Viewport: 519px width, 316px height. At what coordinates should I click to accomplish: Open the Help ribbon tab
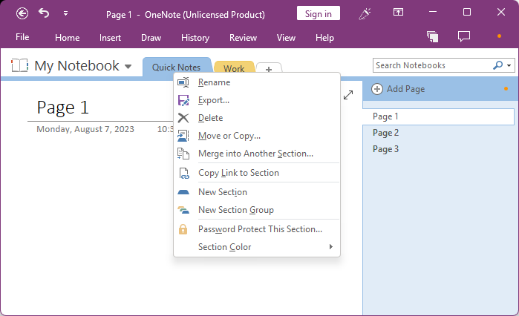point(324,38)
